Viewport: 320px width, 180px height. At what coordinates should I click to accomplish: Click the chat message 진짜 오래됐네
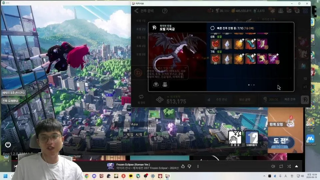[10, 101]
